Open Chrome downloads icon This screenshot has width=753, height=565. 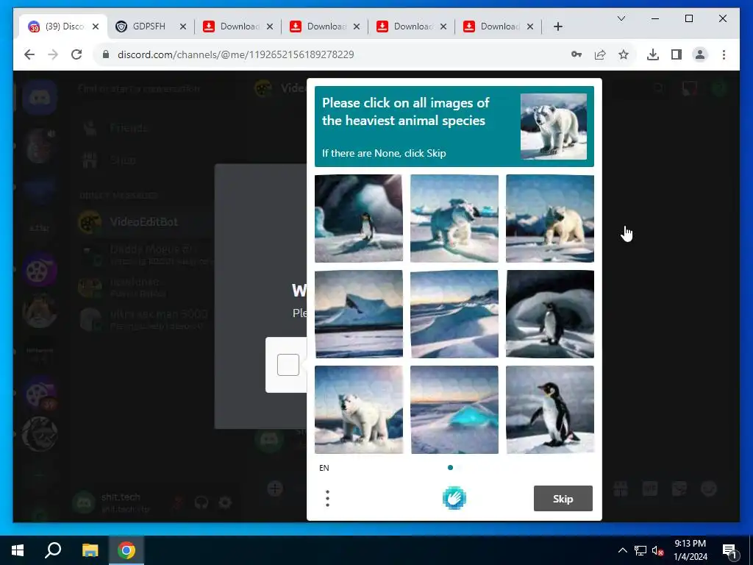pos(653,54)
